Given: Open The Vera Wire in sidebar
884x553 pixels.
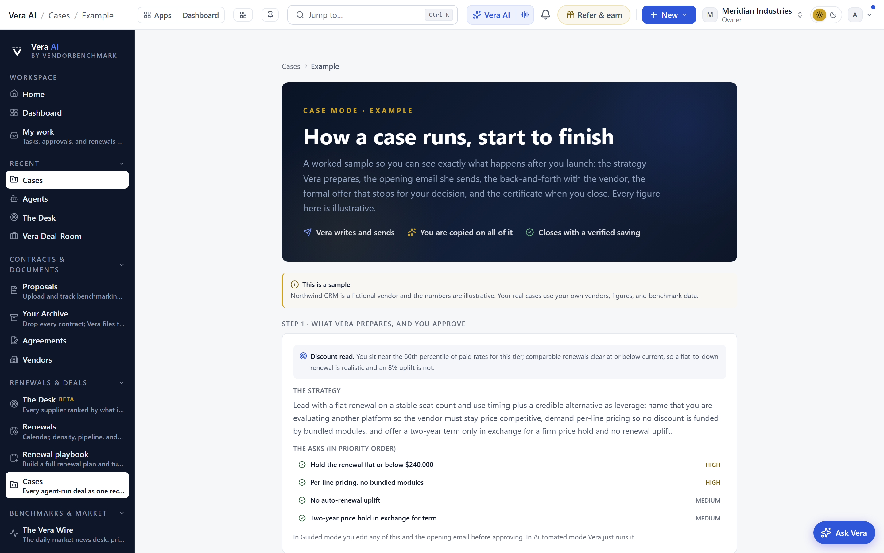Looking at the screenshot, I should pyautogui.click(x=67, y=534).
